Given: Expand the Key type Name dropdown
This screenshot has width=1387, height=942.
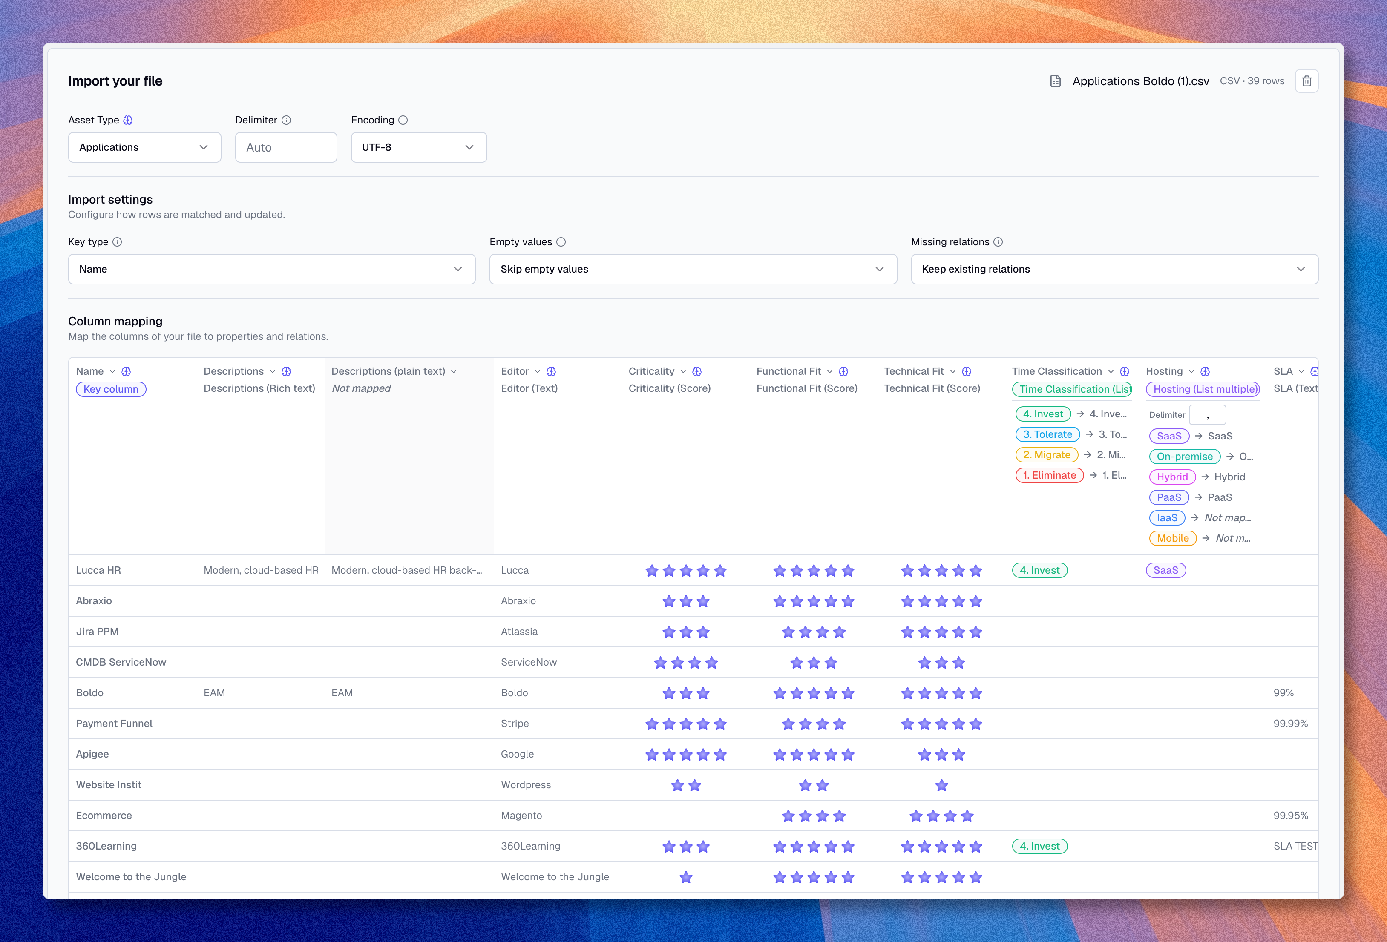Looking at the screenshot, I should click(x=271, y=269).
